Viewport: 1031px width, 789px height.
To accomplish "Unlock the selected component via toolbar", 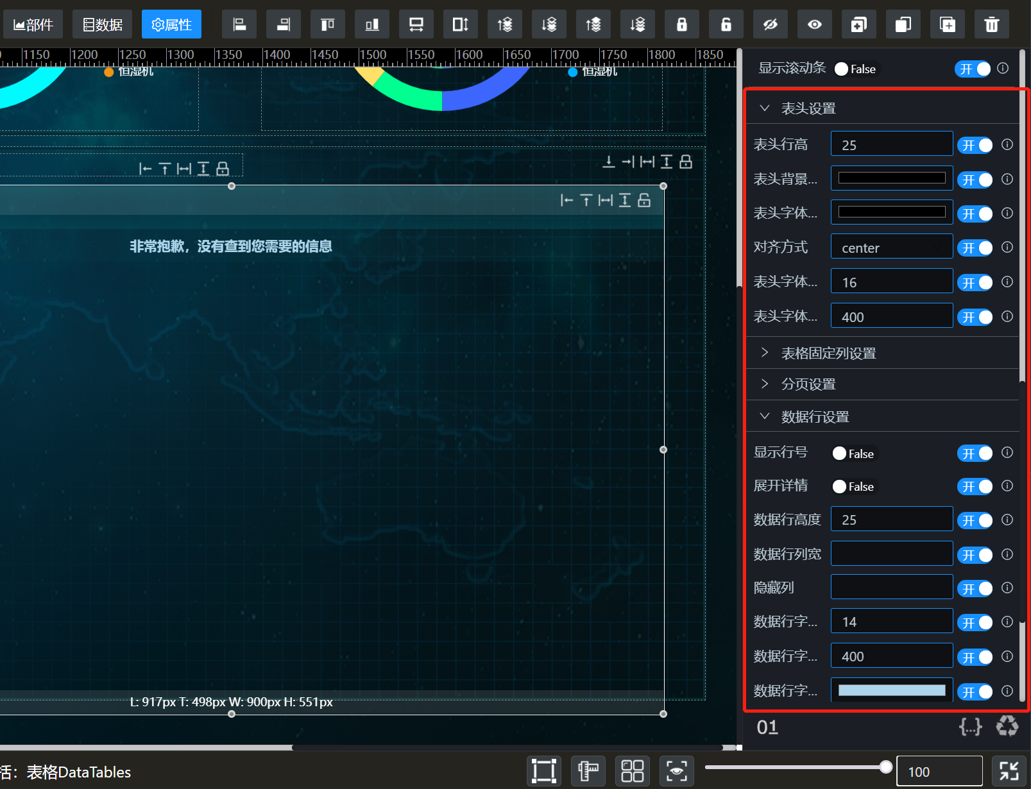I will (x=726, y=24).
